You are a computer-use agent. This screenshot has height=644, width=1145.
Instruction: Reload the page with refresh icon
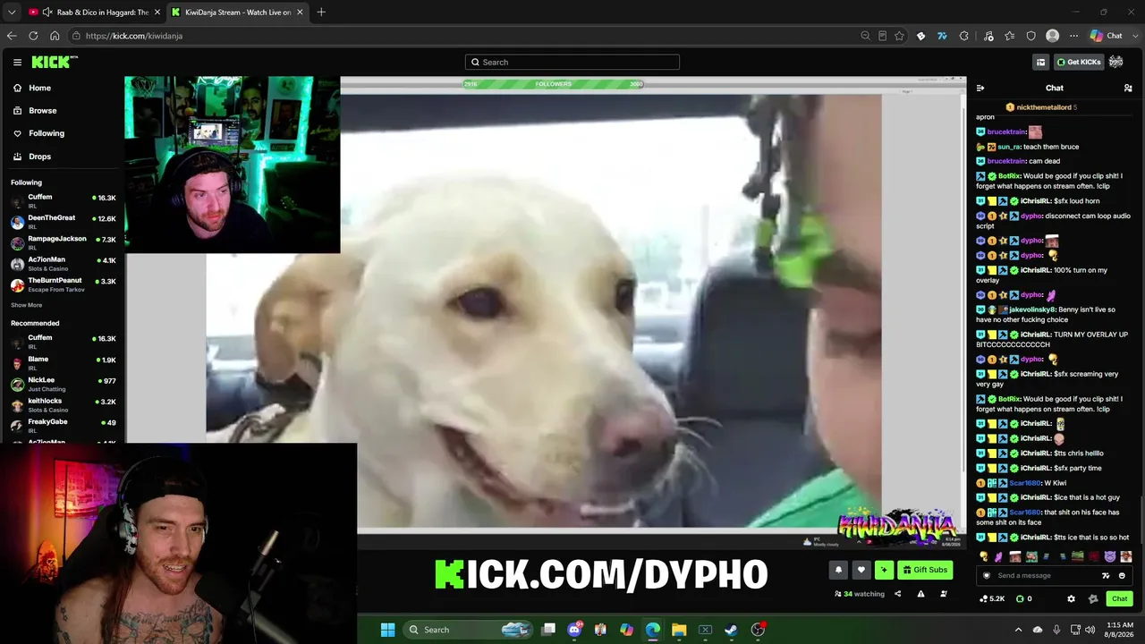33,36
